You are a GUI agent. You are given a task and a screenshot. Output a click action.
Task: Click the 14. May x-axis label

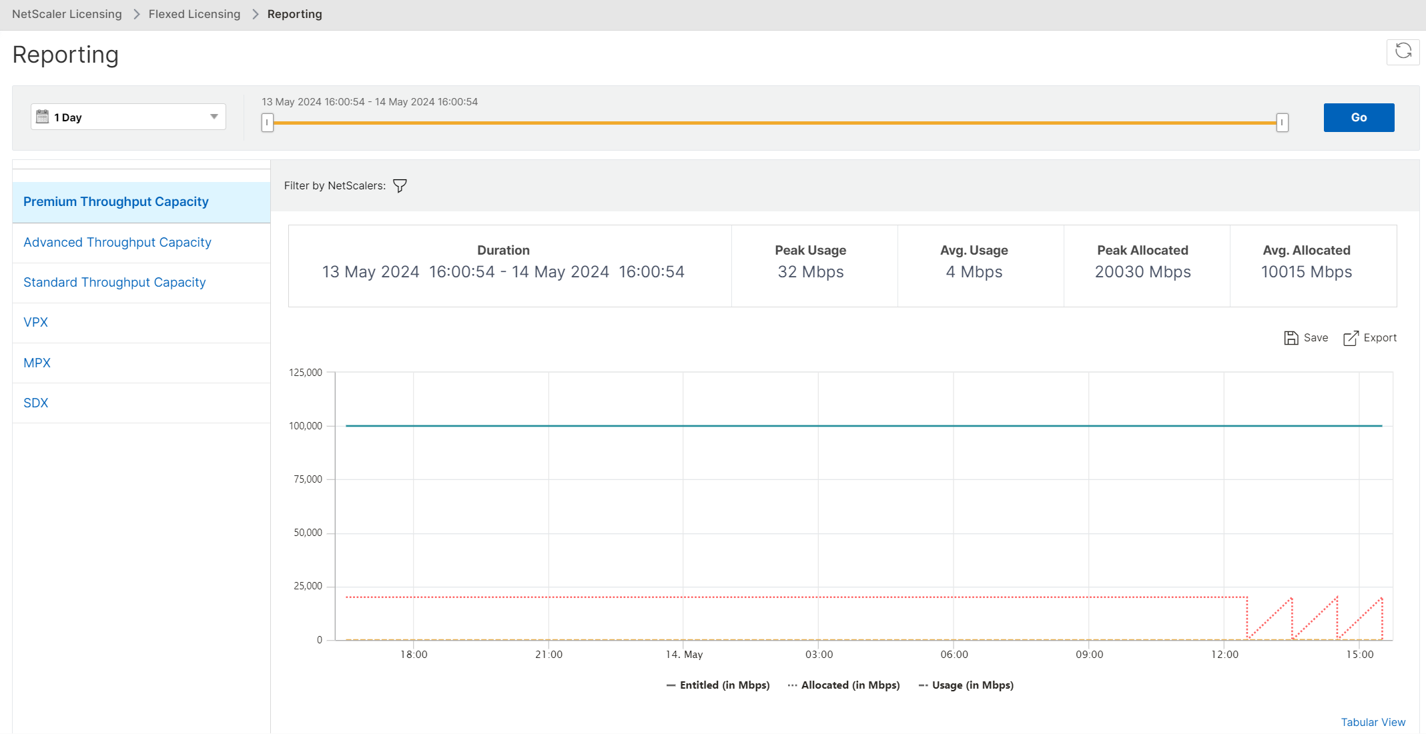[x=684, y=655]
